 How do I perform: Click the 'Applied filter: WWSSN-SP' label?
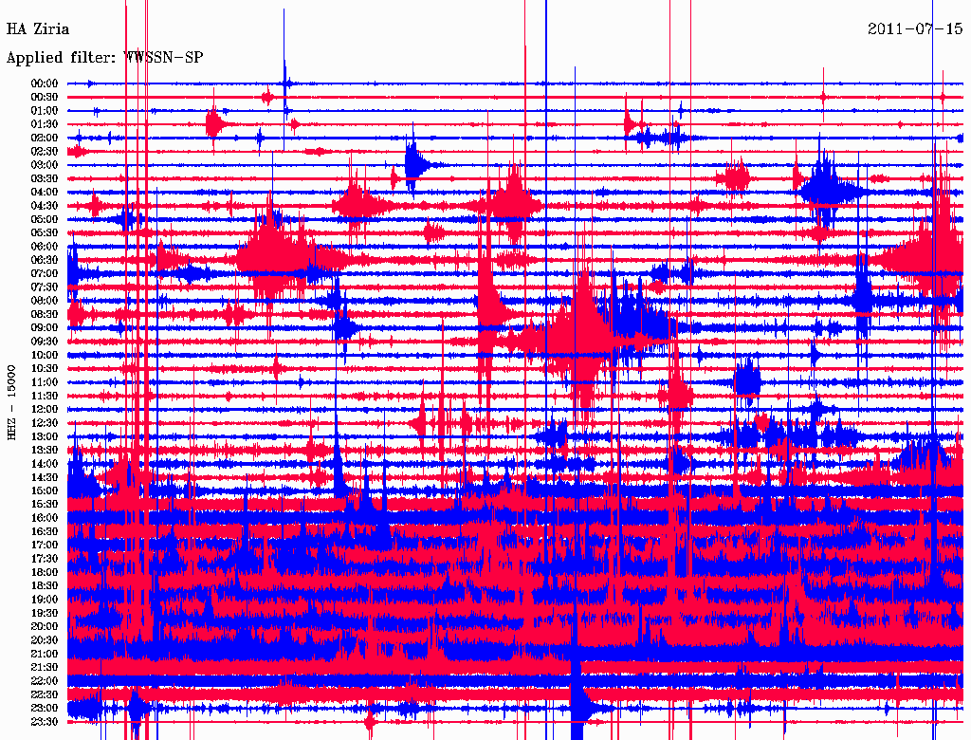point(104,58)
